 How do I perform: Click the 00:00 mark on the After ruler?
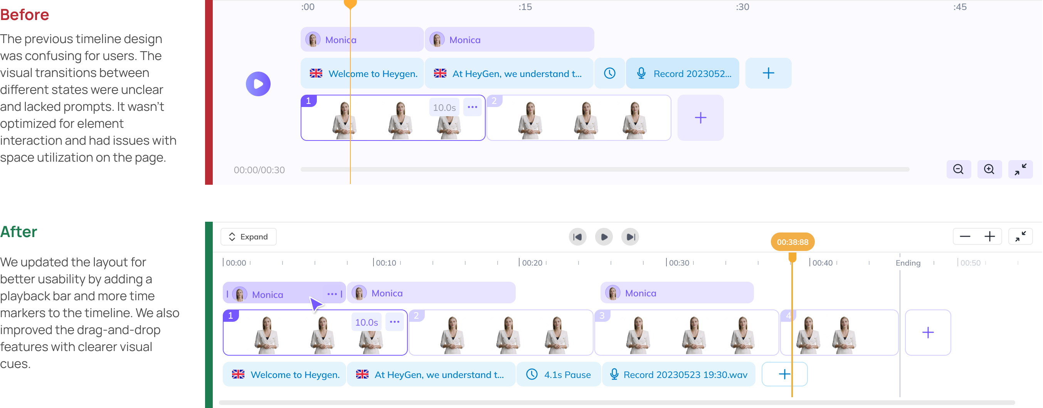[x=236, y=263]
